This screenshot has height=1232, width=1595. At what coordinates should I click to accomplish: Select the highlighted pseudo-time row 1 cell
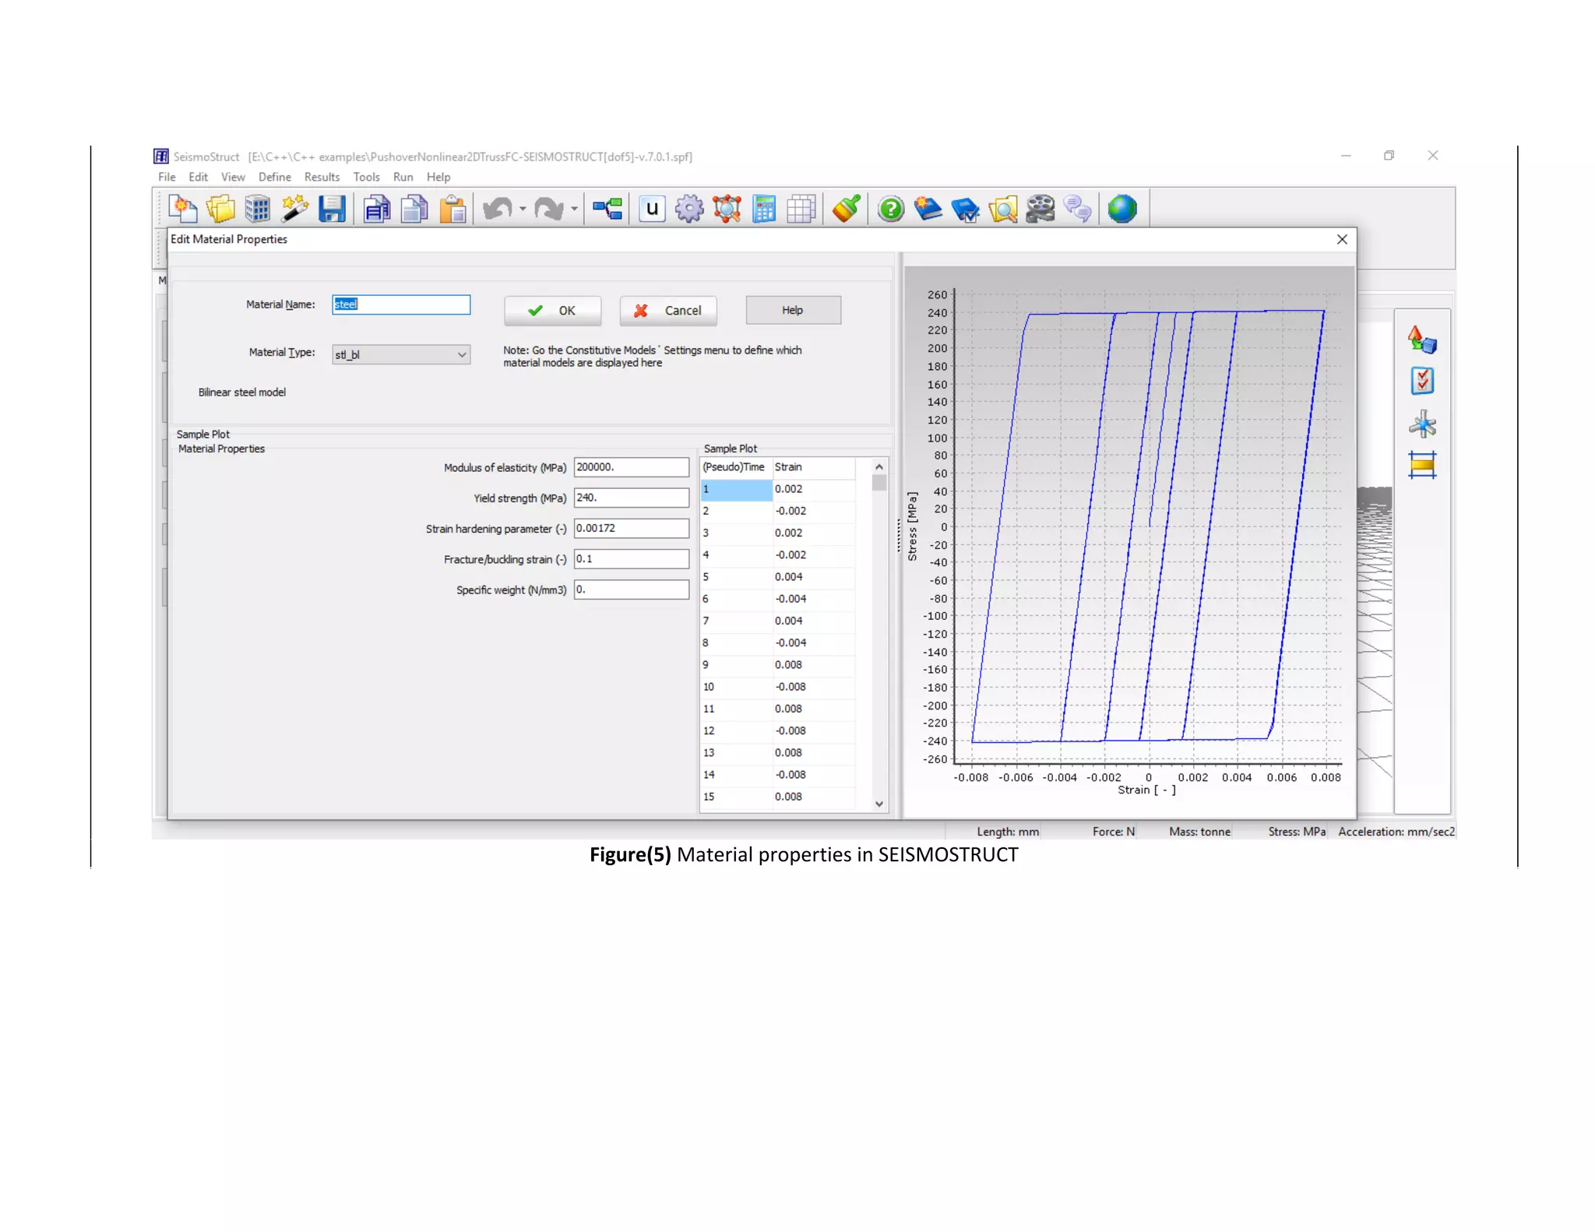(737, 489)
